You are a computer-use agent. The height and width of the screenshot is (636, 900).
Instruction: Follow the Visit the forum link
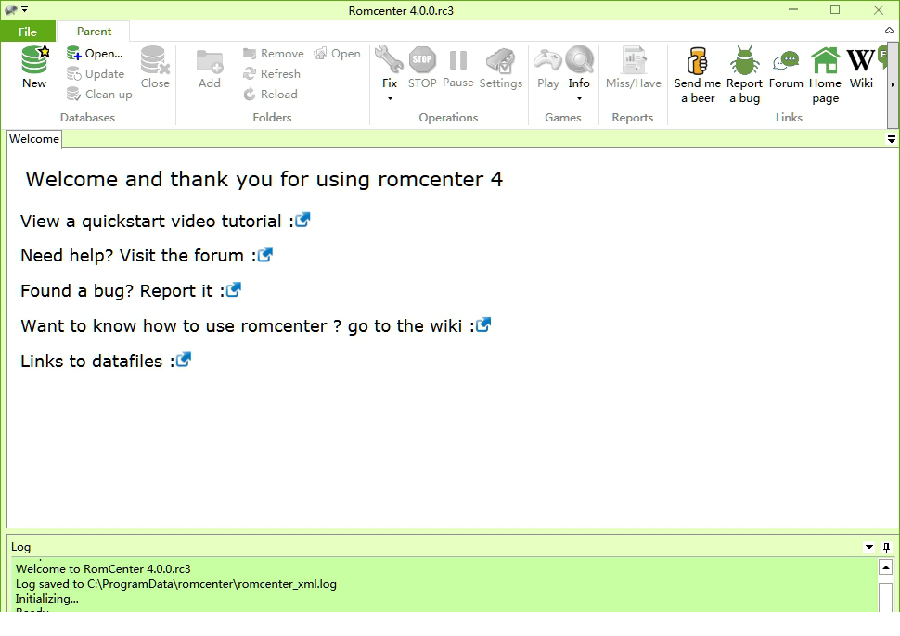pyautogui.click(x=264, y=255)
